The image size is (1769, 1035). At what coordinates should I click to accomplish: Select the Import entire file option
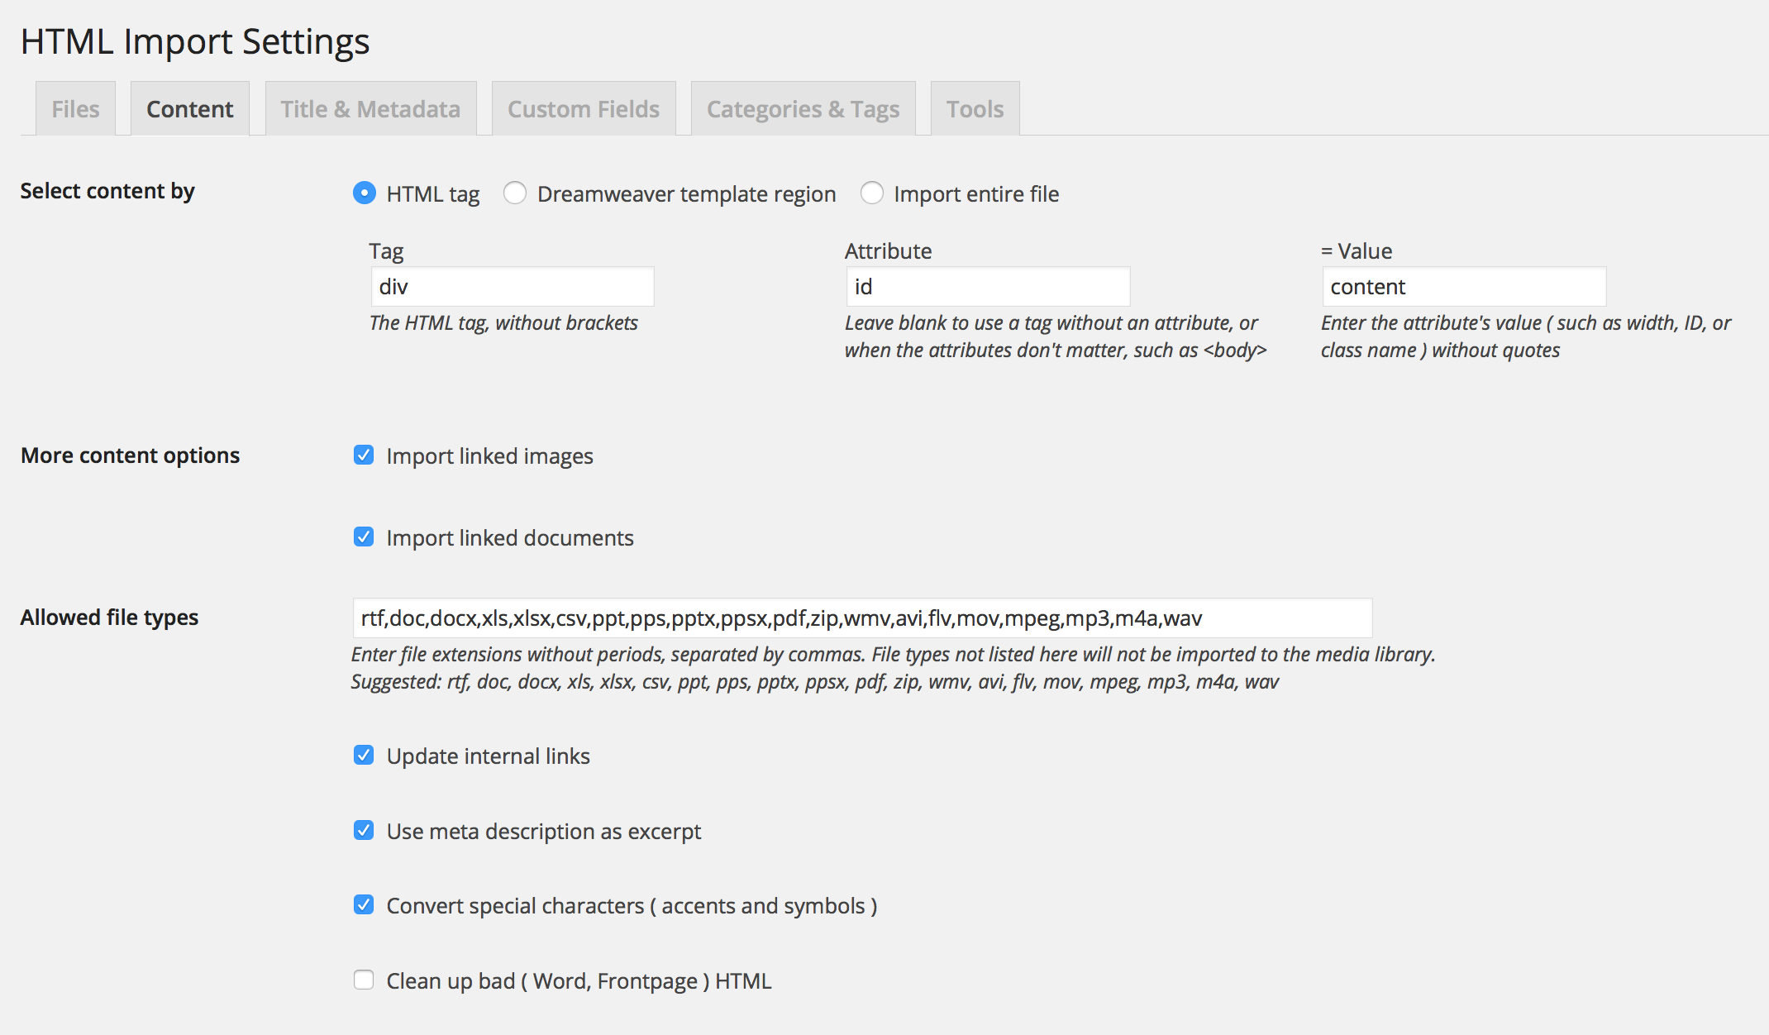[872, 193]
